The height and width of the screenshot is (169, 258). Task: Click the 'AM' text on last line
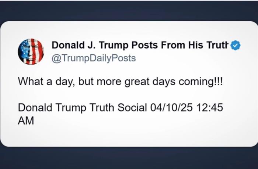[26, 121]
